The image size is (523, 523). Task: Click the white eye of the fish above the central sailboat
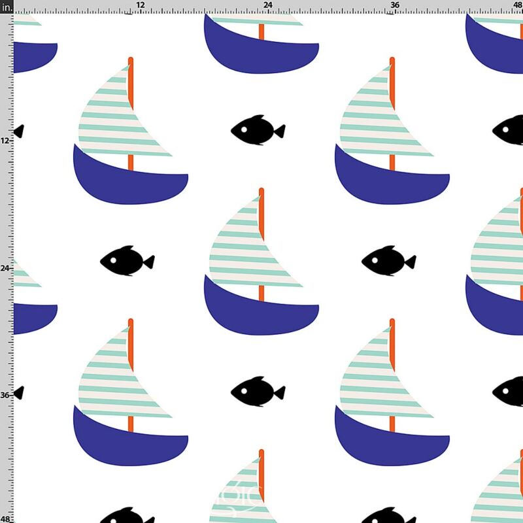(244, 129)
